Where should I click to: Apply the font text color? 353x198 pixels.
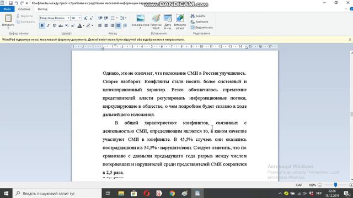tap(79, 26)
